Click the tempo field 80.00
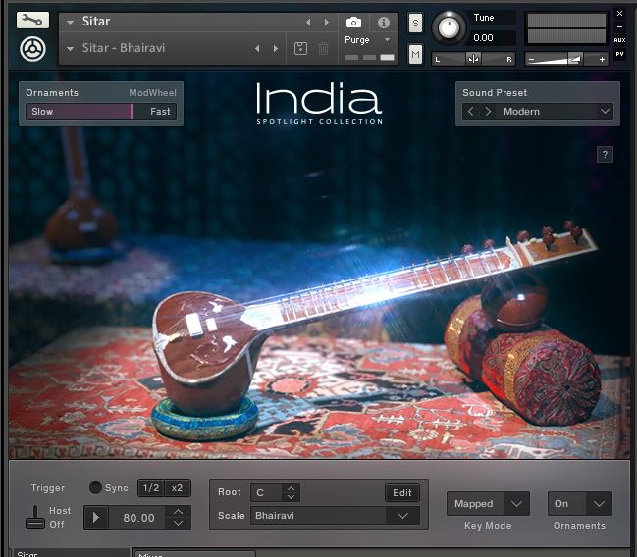Image resolution: width=637 pixels, height=557 pixels. tap(138, 518)
